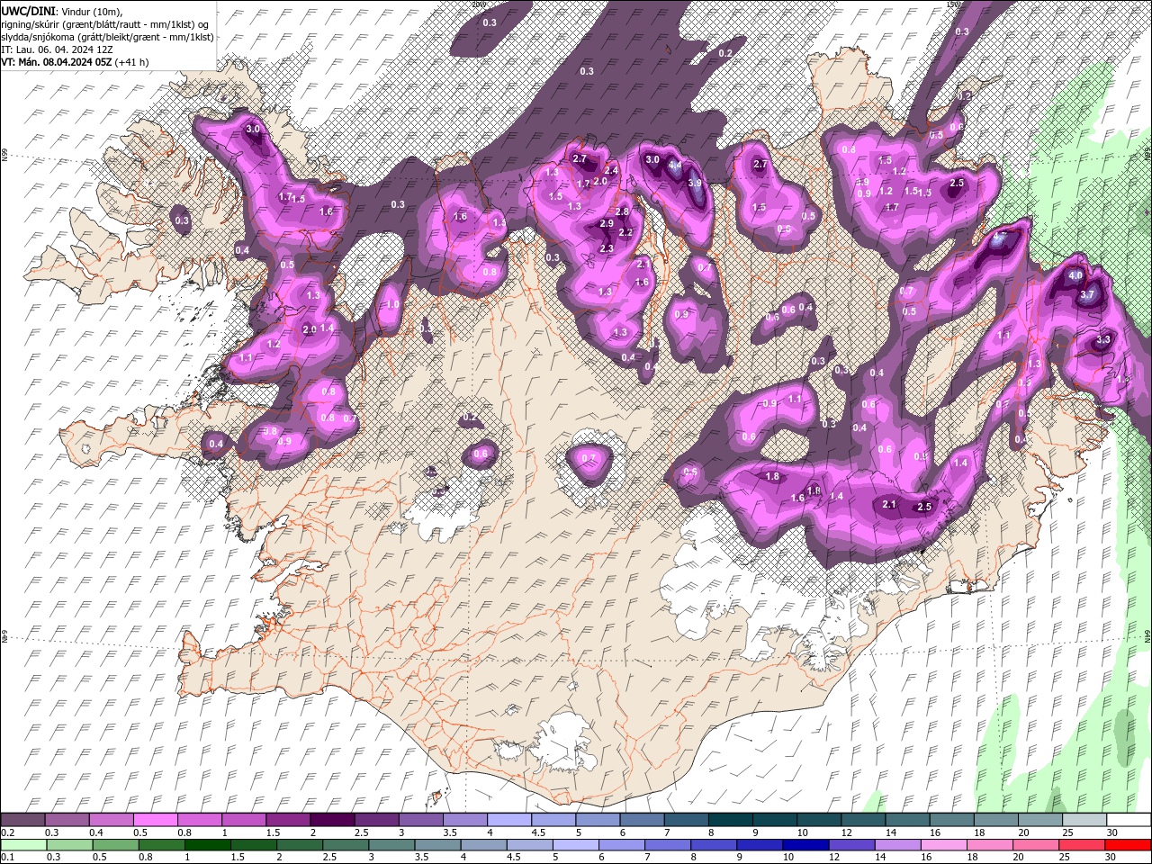Click the "4.0" snowfall value in the east
This screenshot has width=1152, height=864.
[x=1075, y=275]
